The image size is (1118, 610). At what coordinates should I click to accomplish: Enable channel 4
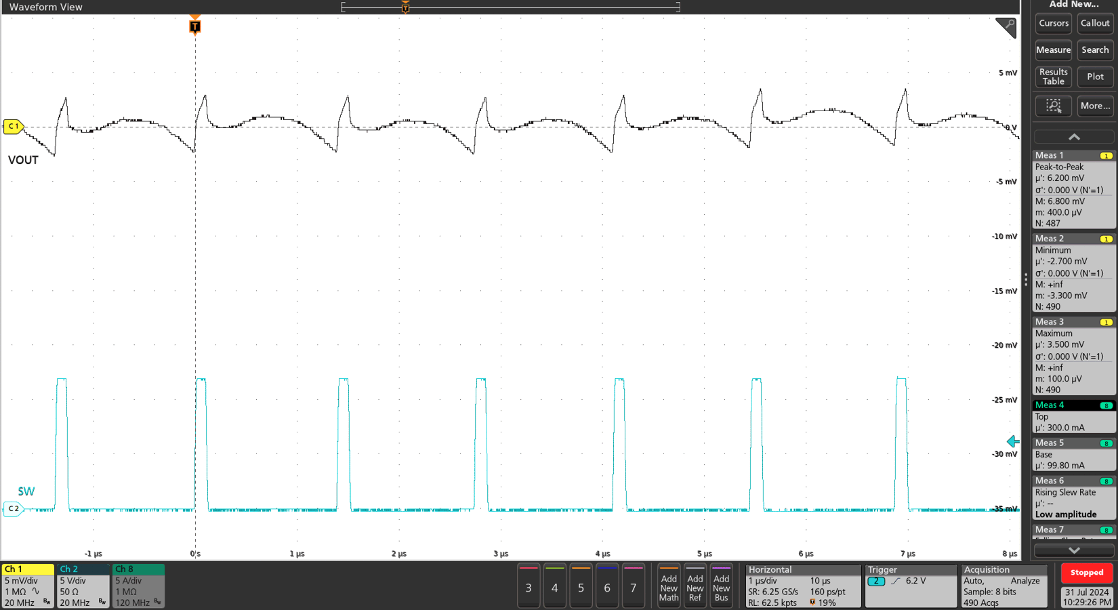point(554,586)
